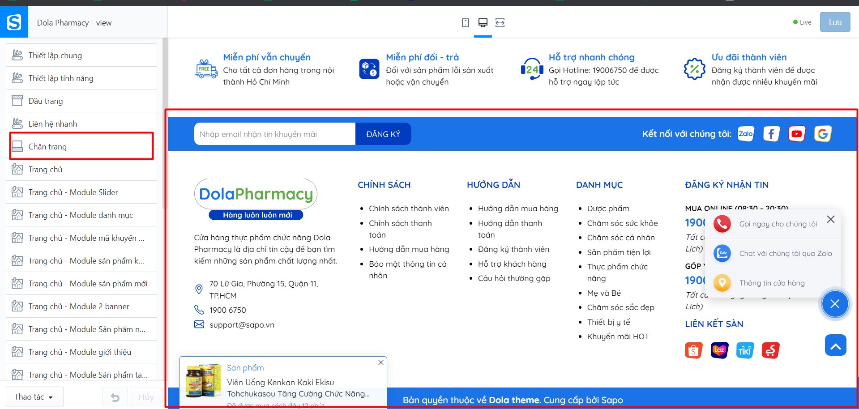Open YouTube social icon in footer
The width and height of the screenshot is (859, 409).
click(797, 134)
